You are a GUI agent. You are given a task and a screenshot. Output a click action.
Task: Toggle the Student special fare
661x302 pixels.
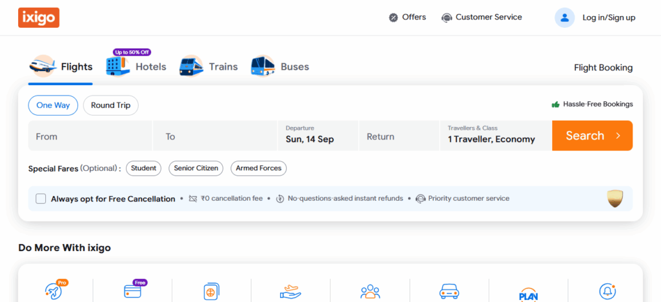tap(143, 168)
